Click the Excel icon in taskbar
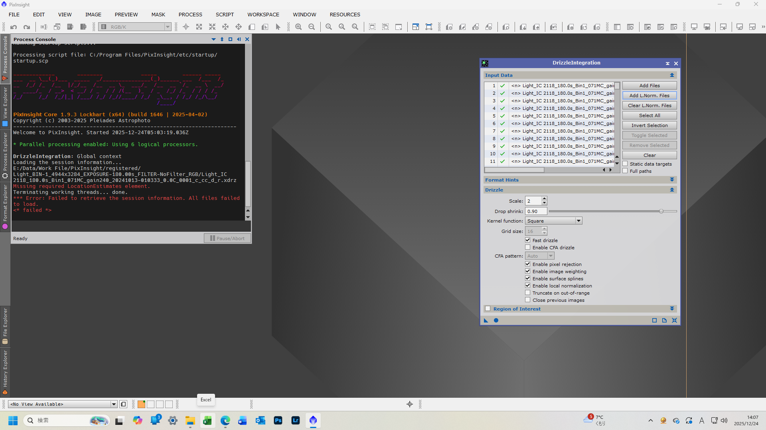This screenshot has height=430, width=766. pyautogui.click(x=207, y=420)
